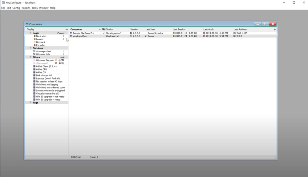Image resolution: width=308 pixels, height=177 pixels.
Task: Click the Refresh button
Action: coord(76,157)
